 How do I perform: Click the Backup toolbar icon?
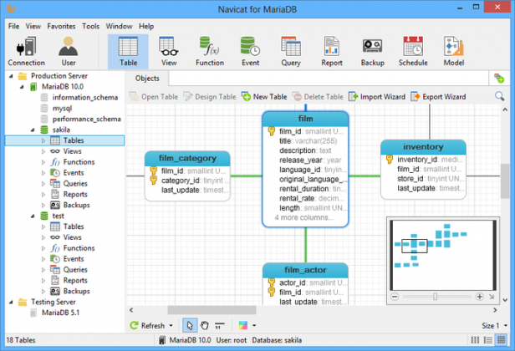pyautogui.click(x=373, y=50)
